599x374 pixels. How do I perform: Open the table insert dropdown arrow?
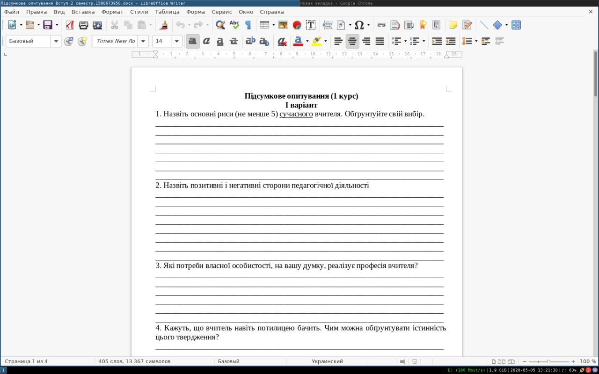tap(274, 25)
